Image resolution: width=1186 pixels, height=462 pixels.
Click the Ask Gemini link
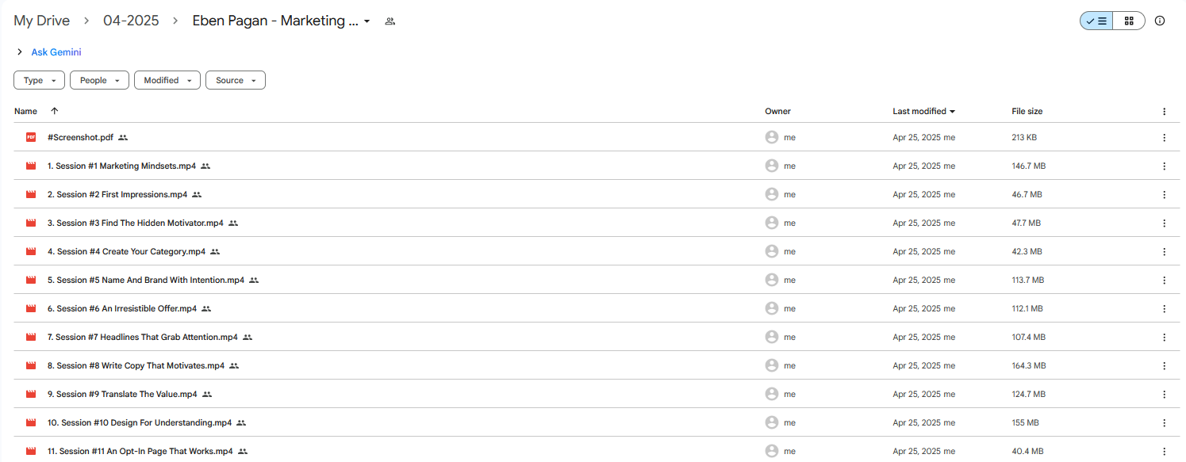56,52
